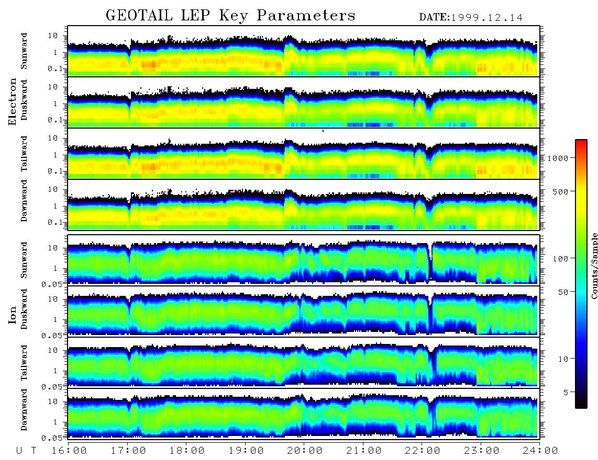Screen dimensions: 598x460
Task: Select the Electron Duskward axis label
Action: (x=24, y=100)
